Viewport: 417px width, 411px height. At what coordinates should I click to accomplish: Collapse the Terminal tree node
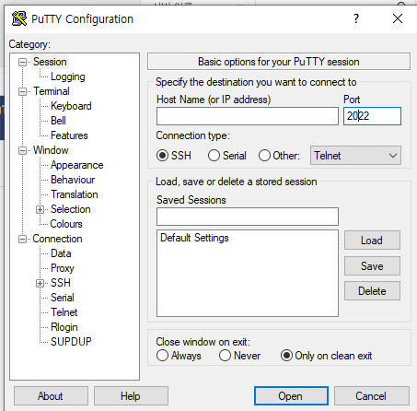pos(22,92)
